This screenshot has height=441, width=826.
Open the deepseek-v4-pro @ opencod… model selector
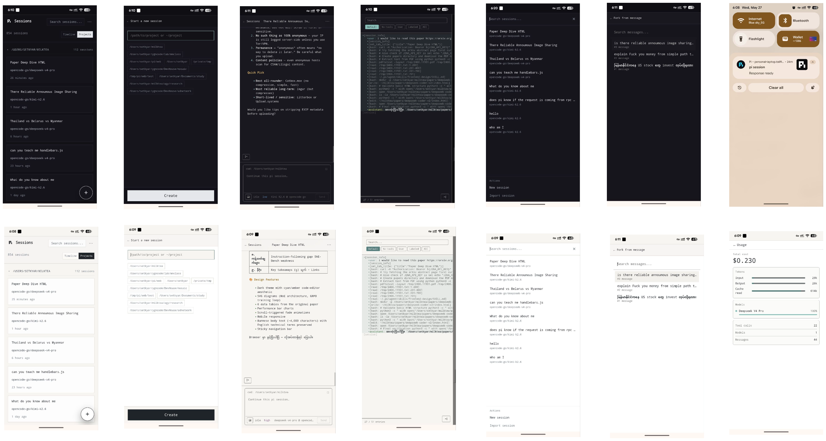pos(293,420)
